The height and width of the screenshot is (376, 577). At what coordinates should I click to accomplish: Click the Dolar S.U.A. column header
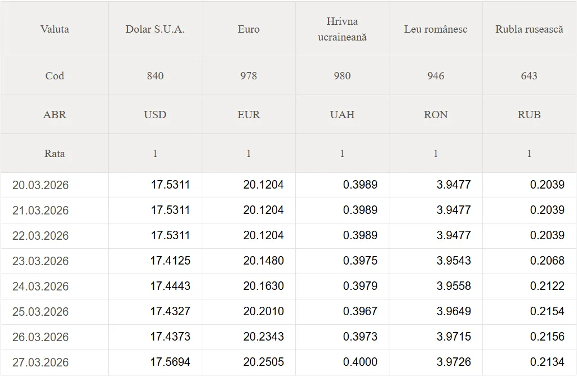pos(155,29)
